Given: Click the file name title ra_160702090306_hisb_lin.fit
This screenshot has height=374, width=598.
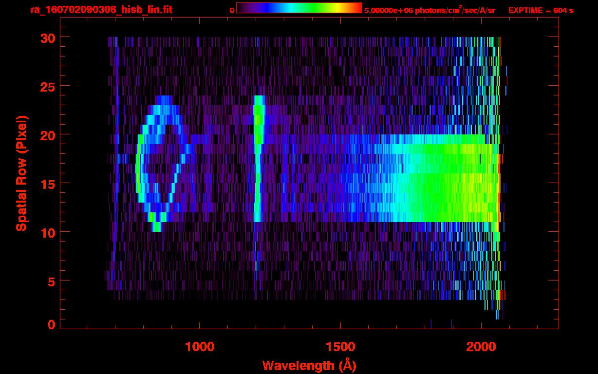Looking at the screenshot, I should (101, 10).
